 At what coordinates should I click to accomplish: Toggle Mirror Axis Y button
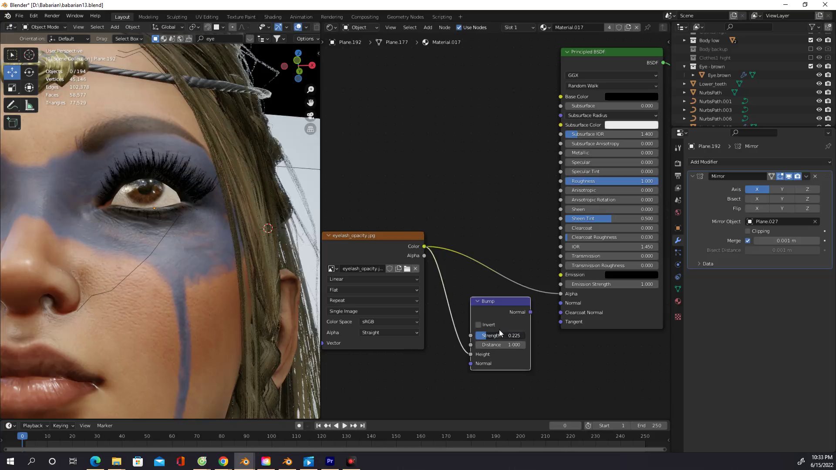pyautogui.click(x=782, y=189)
